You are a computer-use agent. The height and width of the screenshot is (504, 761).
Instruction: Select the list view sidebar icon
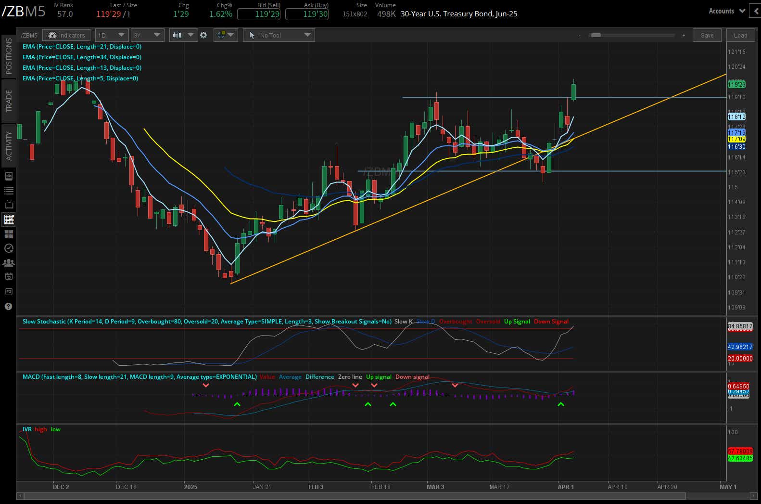point(9,191)
